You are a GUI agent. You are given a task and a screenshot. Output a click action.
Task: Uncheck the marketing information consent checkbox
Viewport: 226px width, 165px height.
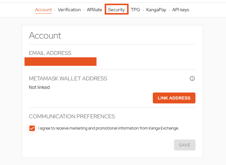click(32, 128)
